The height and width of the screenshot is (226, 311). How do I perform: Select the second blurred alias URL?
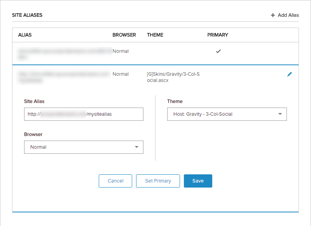tap(64, 77)
